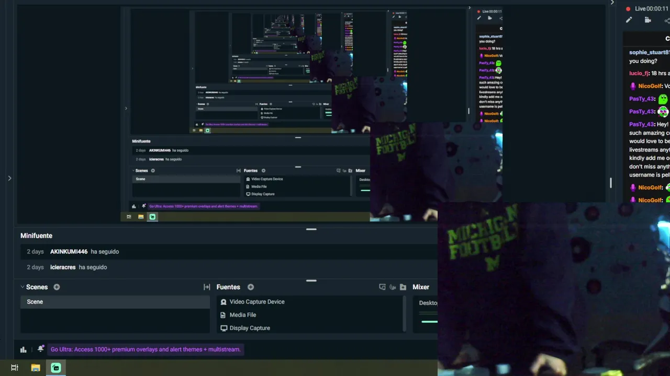The width and height of the screenshot is (670, 376).
Task: Open the notifications bell in the footer
Action: pos(40,349)
